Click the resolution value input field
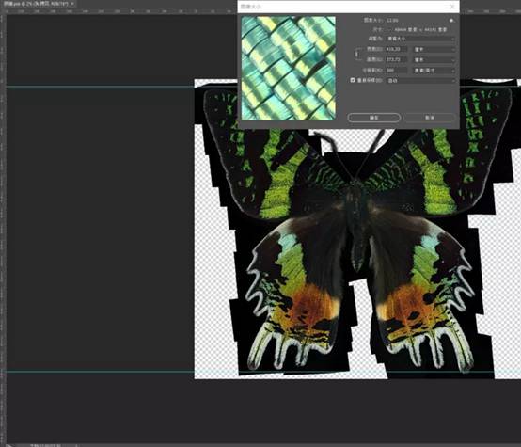The height and width of the screenshot is (447, 521). 397,71
